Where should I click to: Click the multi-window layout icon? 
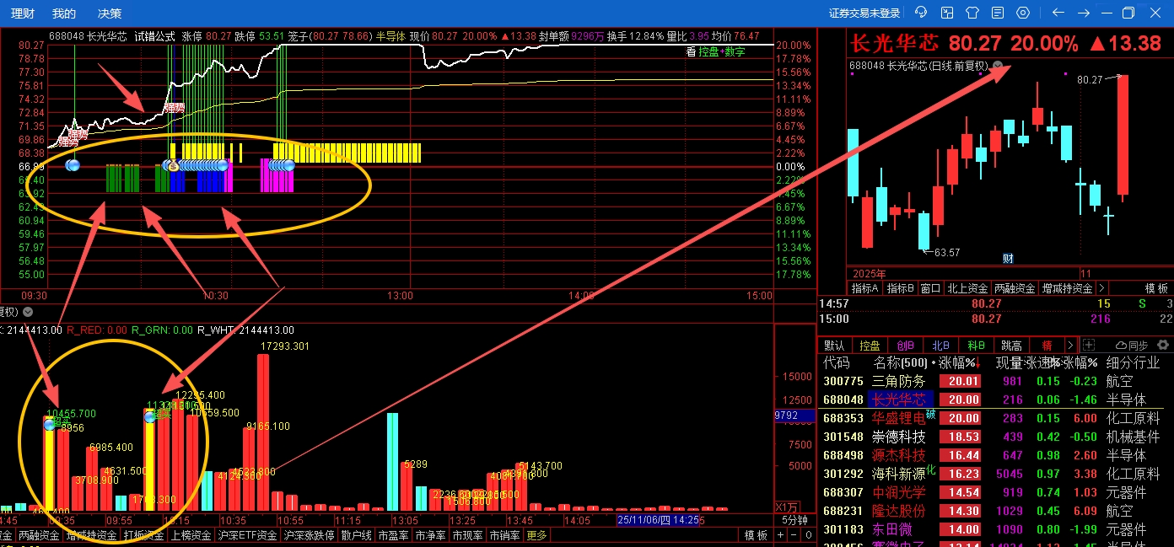click(x=947, y=13)
